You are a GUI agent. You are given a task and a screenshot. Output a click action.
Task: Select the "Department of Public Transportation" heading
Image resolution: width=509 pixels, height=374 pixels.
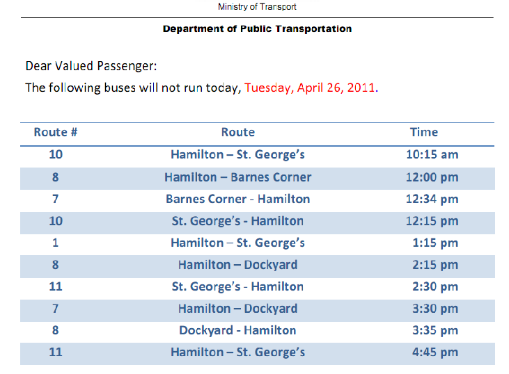point(257,29)
